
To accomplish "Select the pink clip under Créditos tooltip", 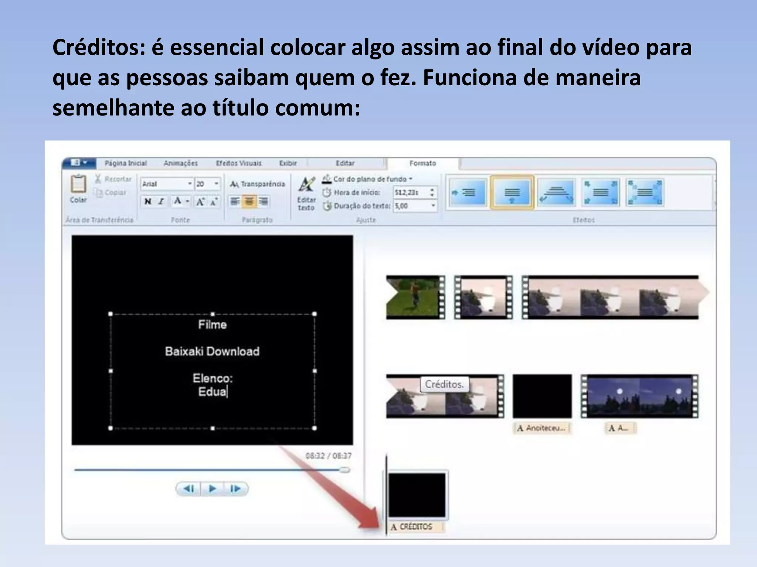I will click(x=445, y=396).
